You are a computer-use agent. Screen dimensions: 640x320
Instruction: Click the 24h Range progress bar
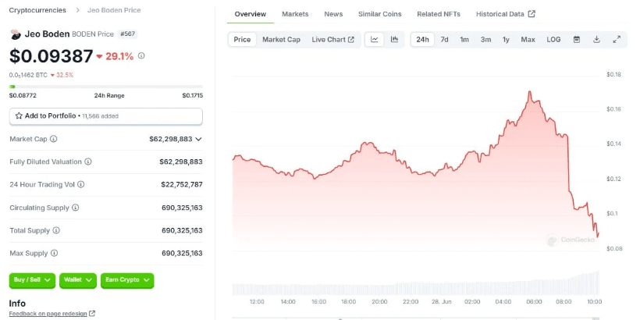click(x=105, y=87)
